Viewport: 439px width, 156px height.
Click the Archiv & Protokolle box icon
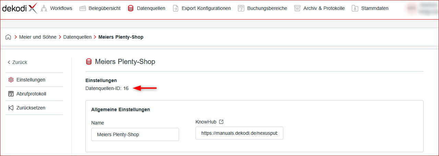(x=297, y=8)
